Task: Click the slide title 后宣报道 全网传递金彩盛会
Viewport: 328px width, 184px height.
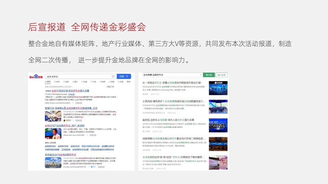Action: pos(87,27)
